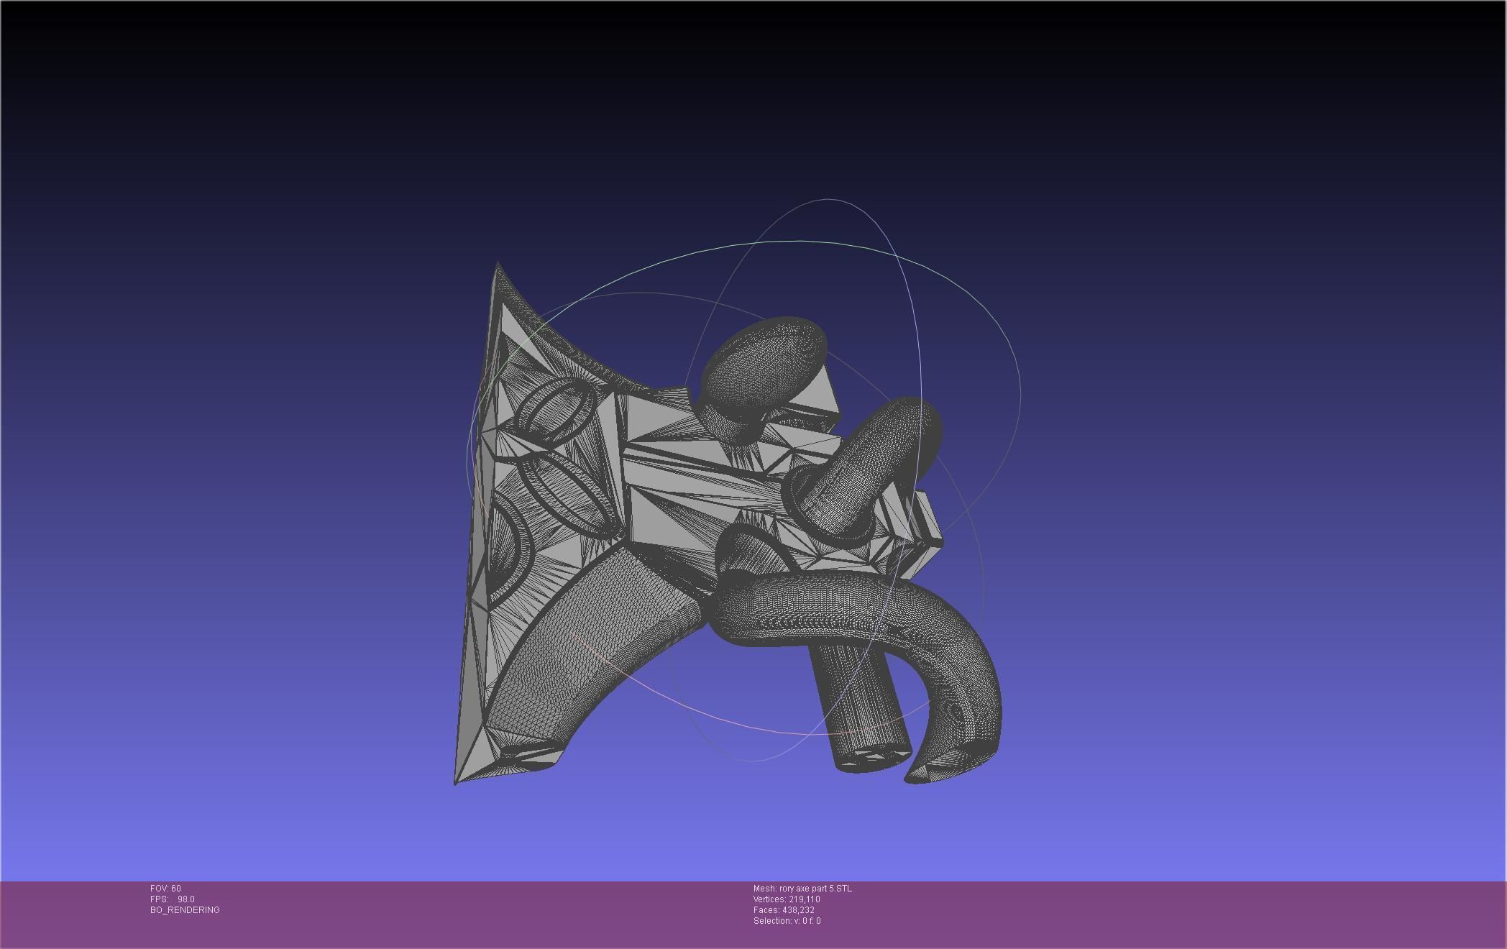The image size is (1507, 949).
Task: Click the FOV: 60 readout
Action: 165,889
